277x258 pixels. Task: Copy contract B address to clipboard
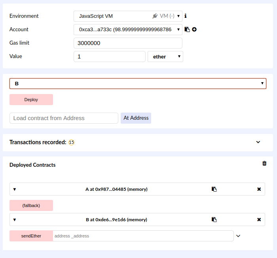pyautogui.click(x=214, y=220)
